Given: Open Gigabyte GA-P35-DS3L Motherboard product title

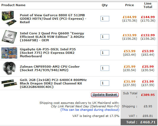Looking at the screenshot, I should tap(48, 53).
